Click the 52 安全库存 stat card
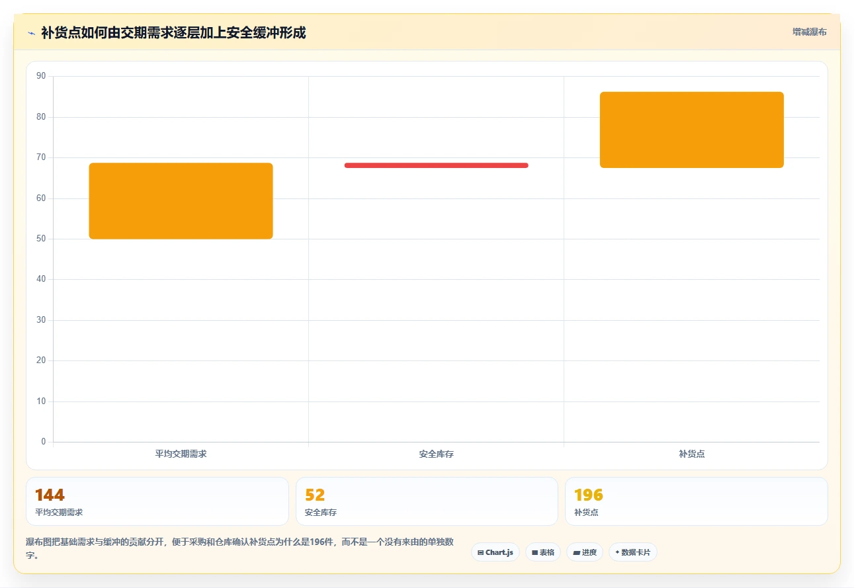 (427, 501)
